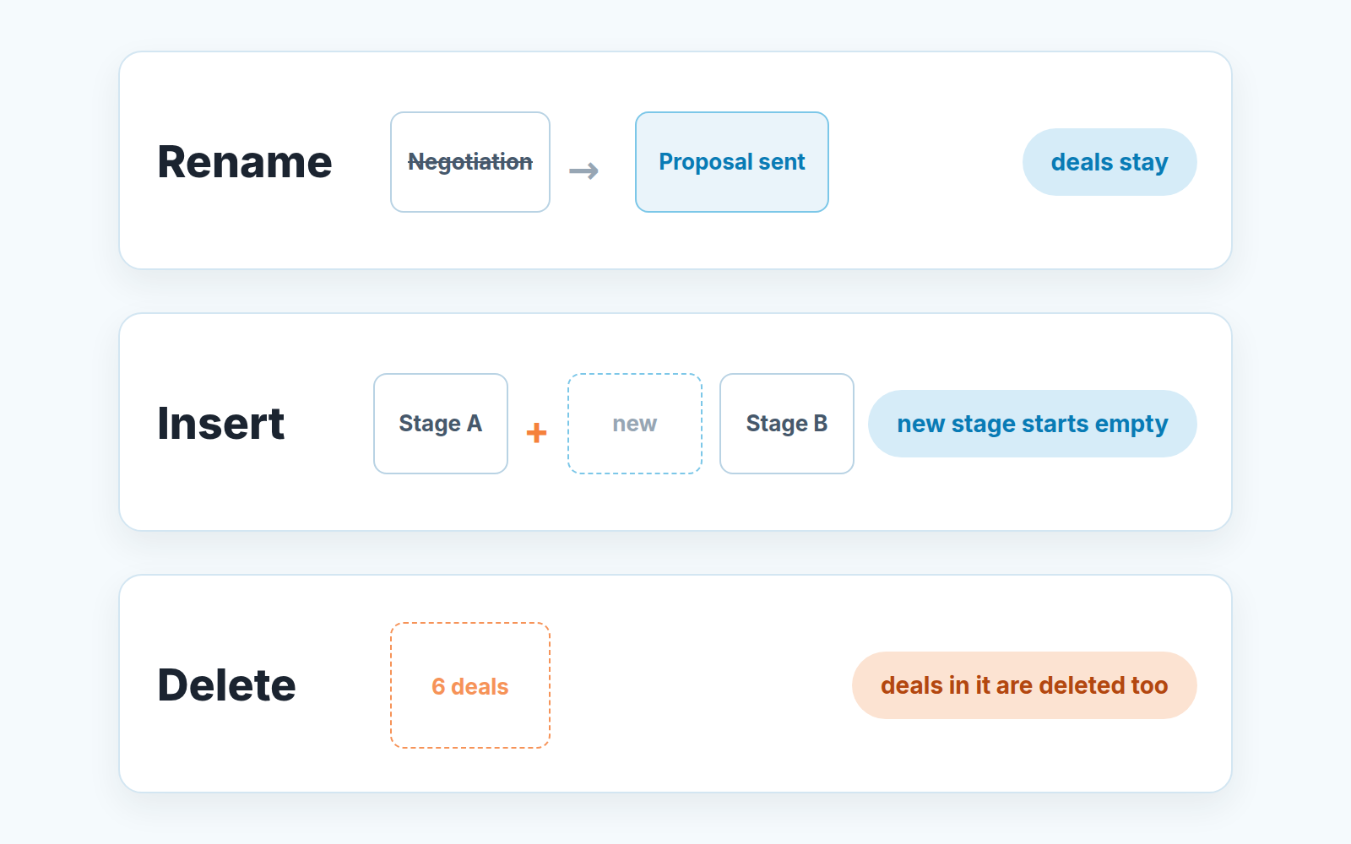Click the 'new stage starts empty' pill
This screenshot has width=1351, height=844.
[x=1033, y=424]
